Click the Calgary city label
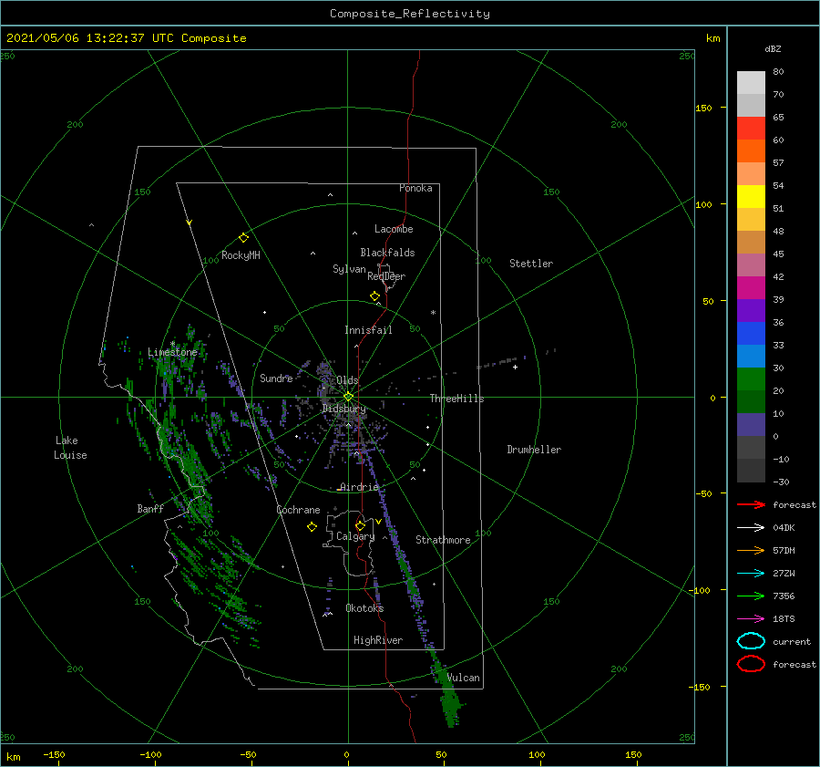This screenshot has height=767, width=820. click(355, 536)
